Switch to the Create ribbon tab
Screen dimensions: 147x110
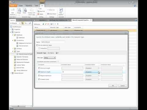pyautogui.click(x=21, y=6)
